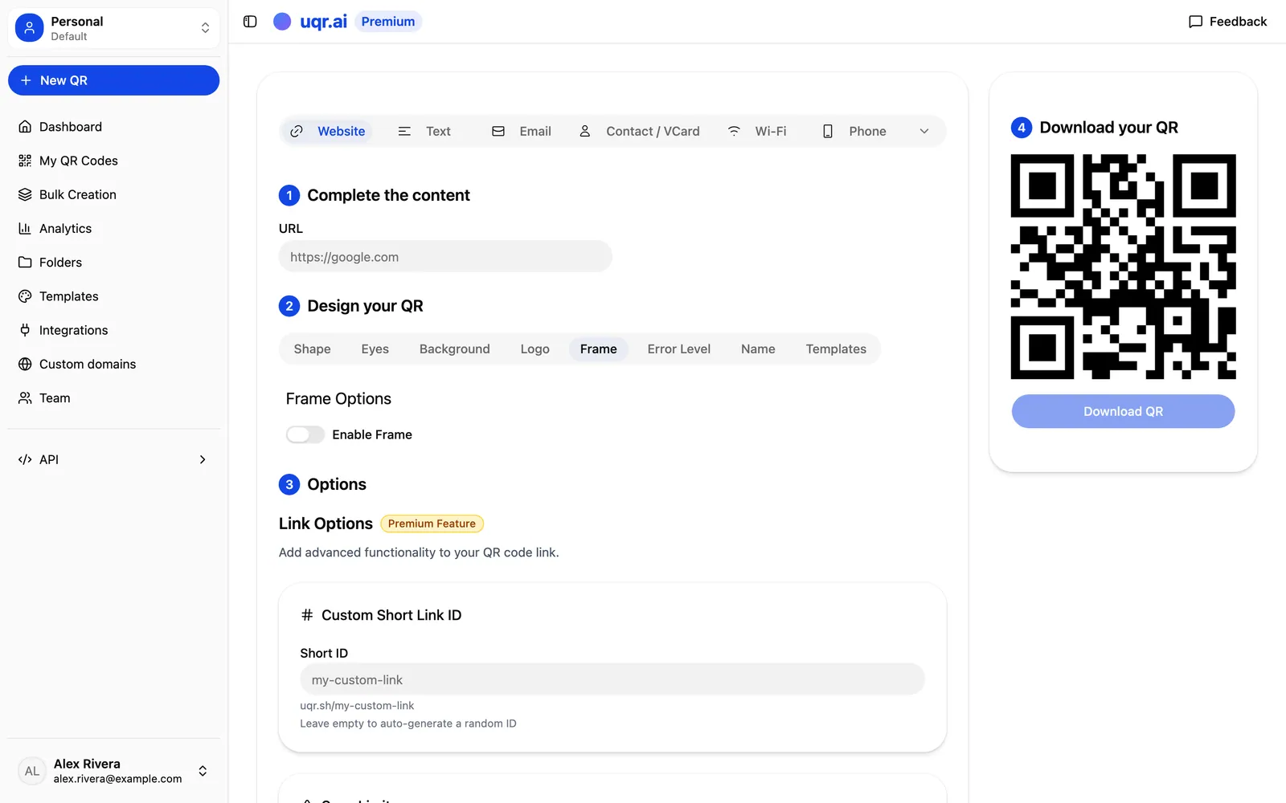
Task: Click the 'alex.rivera@example.com' text
Action: coord(118,779)
